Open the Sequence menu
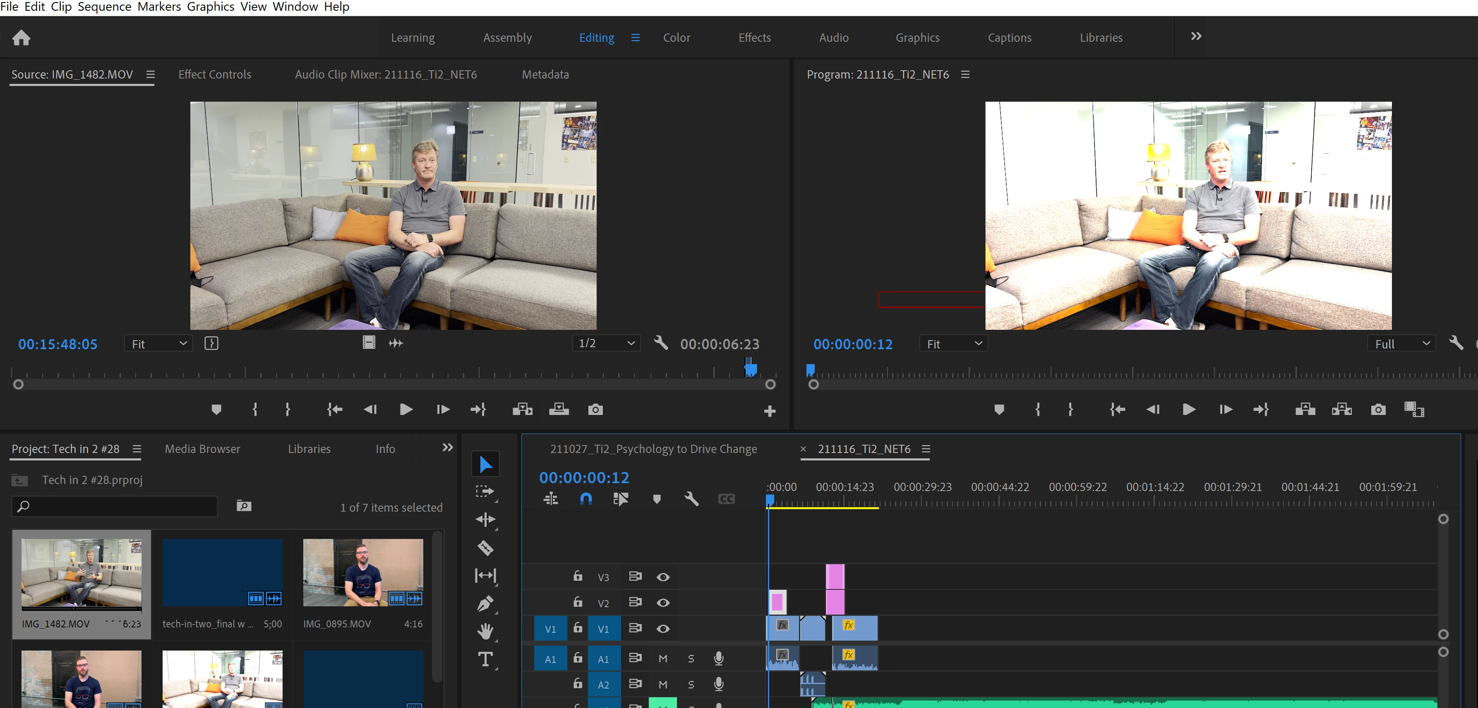 click(x=104, y=7)
